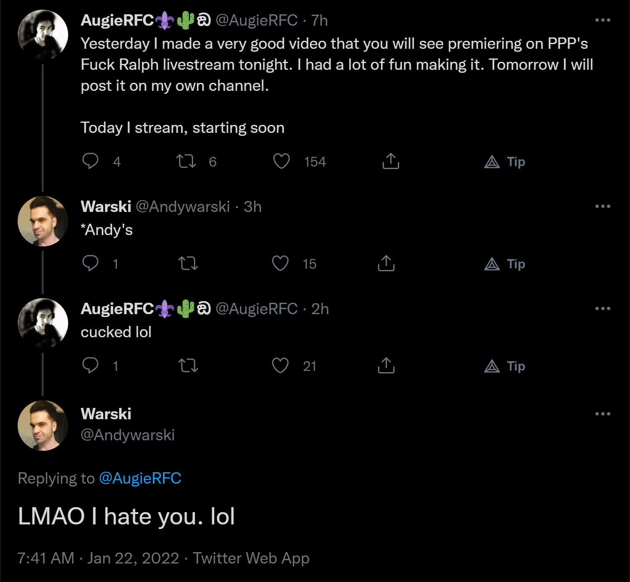
Task: Retweet the "*Andy's" tweet
Action: click(188, 264)
